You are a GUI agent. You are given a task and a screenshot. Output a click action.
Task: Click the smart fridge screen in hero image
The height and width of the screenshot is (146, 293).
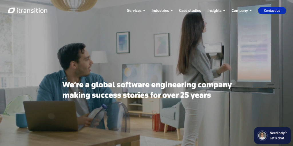[x=254, y=43]
